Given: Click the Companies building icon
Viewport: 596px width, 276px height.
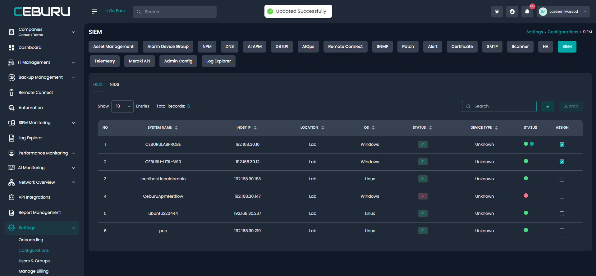Looking at the screenshot, I should [11, 32].
